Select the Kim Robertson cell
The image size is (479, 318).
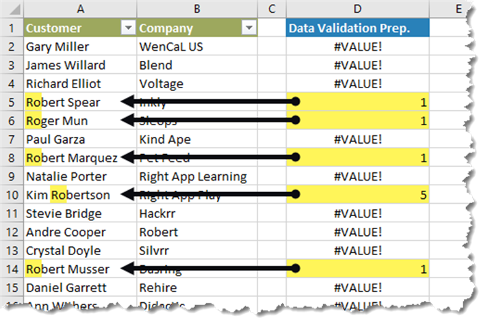pos(67,195)
